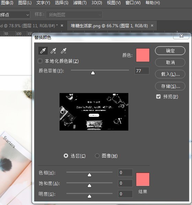Click the 颜色 sample swatch
Image resolution: width=192 pixels, height=205 pixels.
point(143,55)
